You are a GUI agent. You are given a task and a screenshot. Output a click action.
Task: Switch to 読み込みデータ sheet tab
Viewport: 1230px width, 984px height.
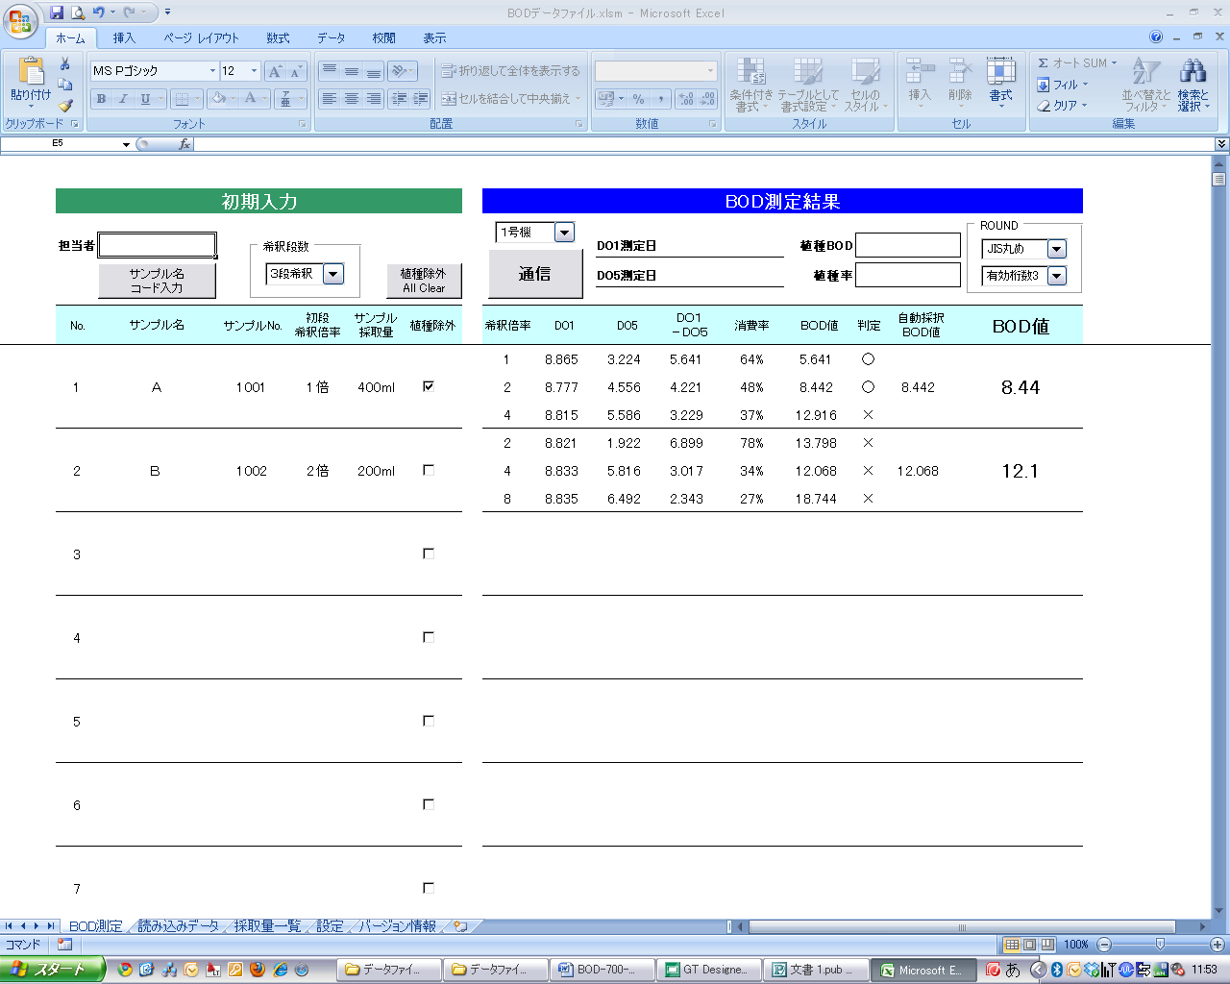pos(179,926)
